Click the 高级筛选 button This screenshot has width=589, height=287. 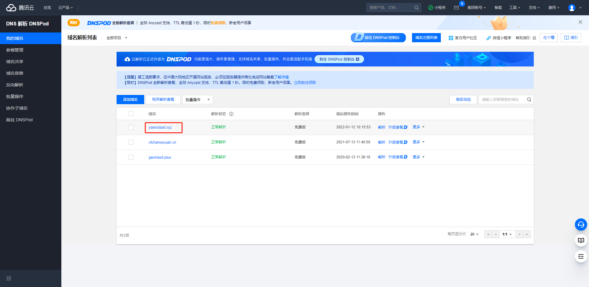pyautogui.click(x=463, y=100)
